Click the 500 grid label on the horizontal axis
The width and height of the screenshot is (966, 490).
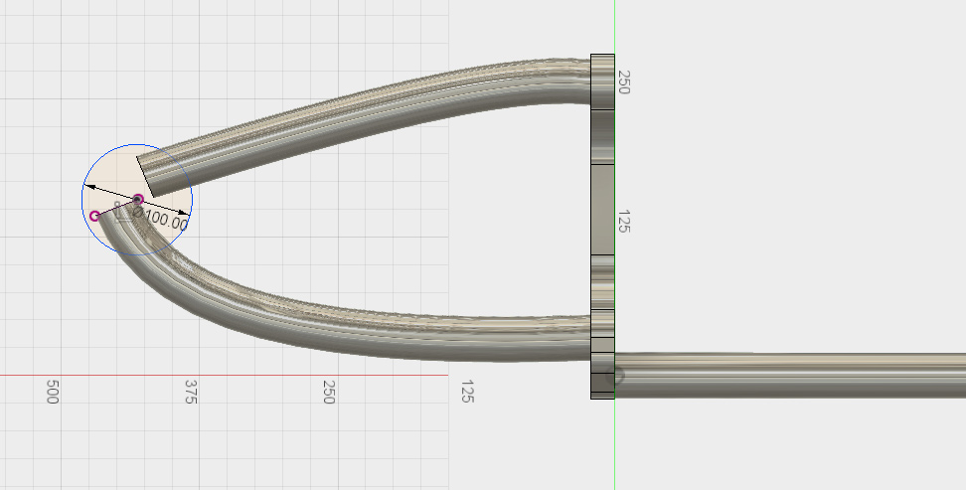click(53, 392)
